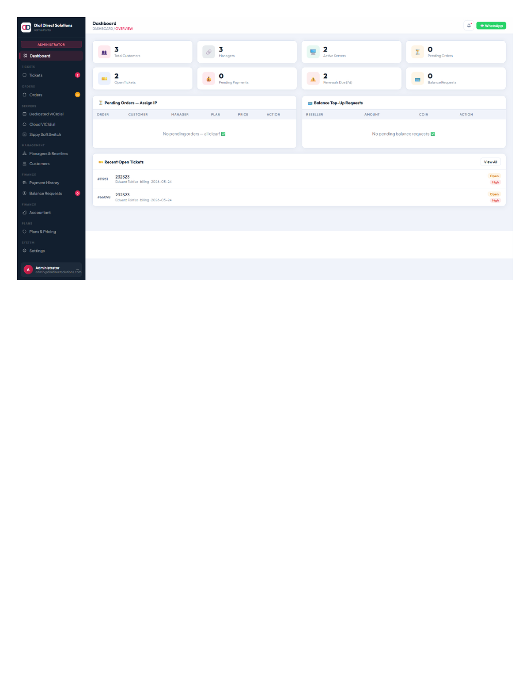530x686 pixels.
Task: Click the Orders clipboard icon in sidebar
Action: pyautogui.click(x=24, y=95)
